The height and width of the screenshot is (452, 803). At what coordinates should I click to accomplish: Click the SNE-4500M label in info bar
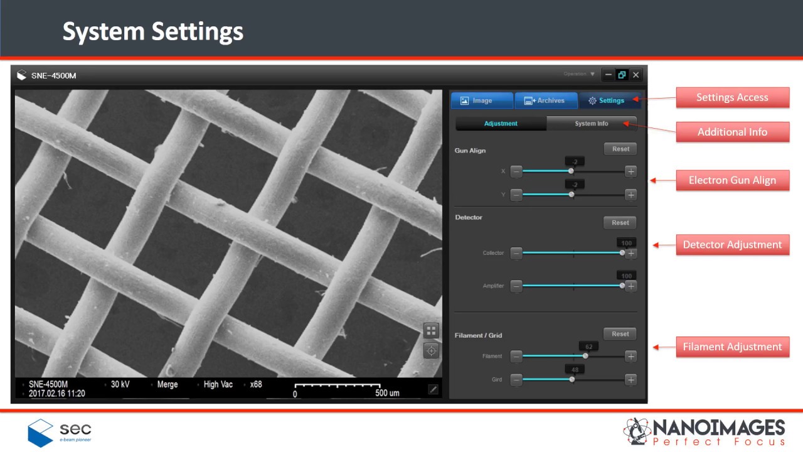(48, 384)
